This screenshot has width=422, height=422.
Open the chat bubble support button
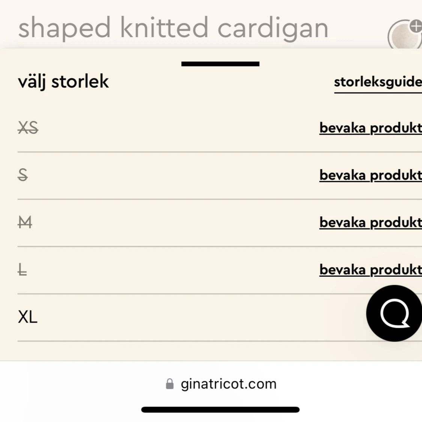(x=394, y=313)
